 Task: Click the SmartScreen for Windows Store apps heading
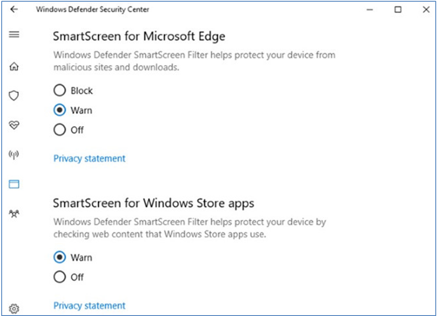coord(154,203)
